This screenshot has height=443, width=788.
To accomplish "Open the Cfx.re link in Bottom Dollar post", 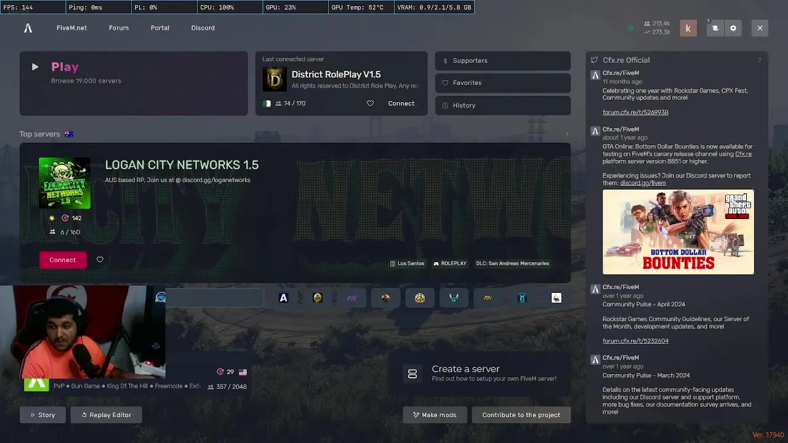I will point(743,154).
